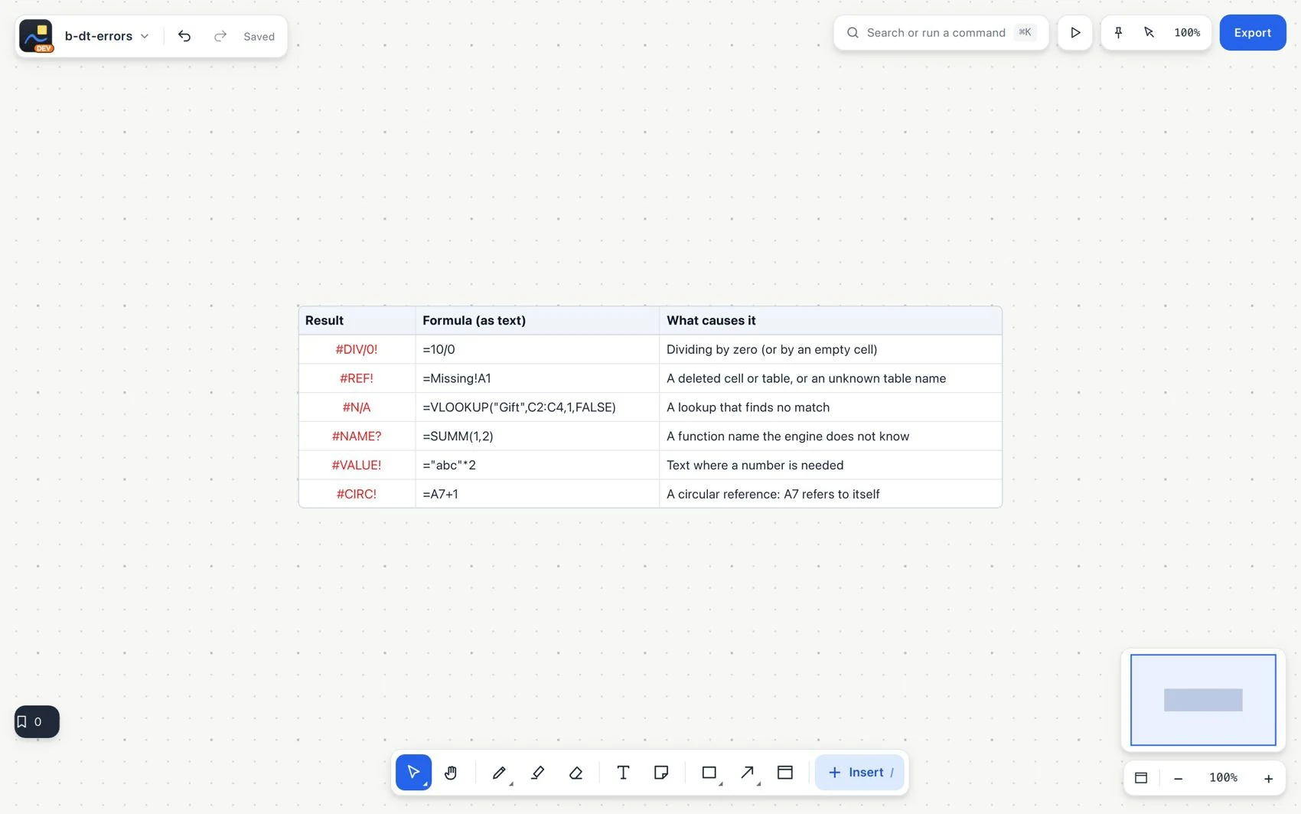This screenshot has width=1301, height=814.
Task: Zoom out with the minus button
Action: point(1179,778)
